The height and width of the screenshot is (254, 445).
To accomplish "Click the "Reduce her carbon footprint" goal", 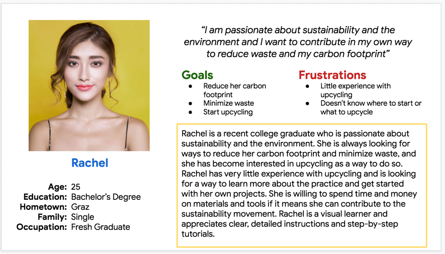I will 234,90.
